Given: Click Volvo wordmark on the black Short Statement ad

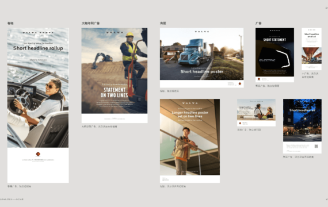Looking at the screenshot, I should pos(274,30).
